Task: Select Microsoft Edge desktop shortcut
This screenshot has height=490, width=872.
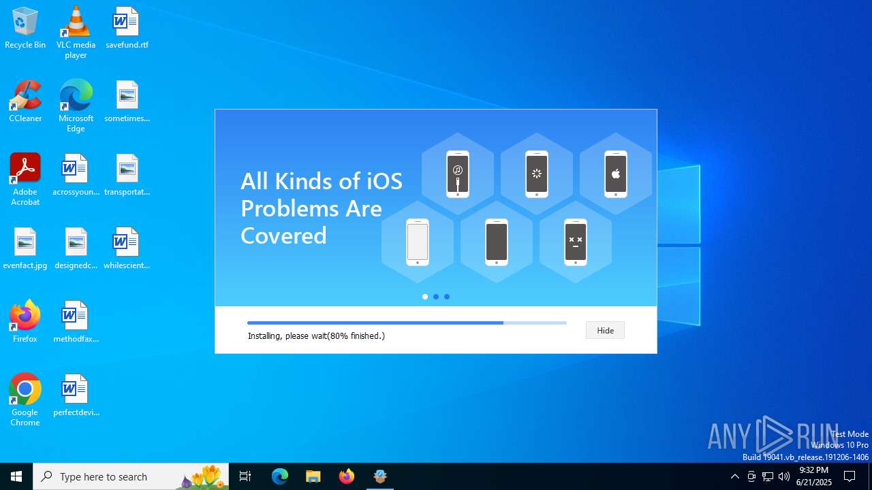Action: pos(76,106)
